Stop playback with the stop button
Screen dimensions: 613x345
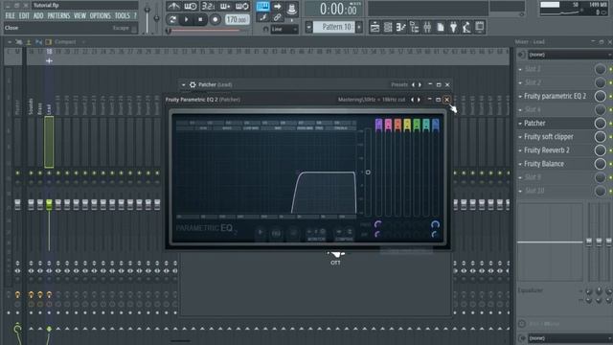tap(200, 19)
